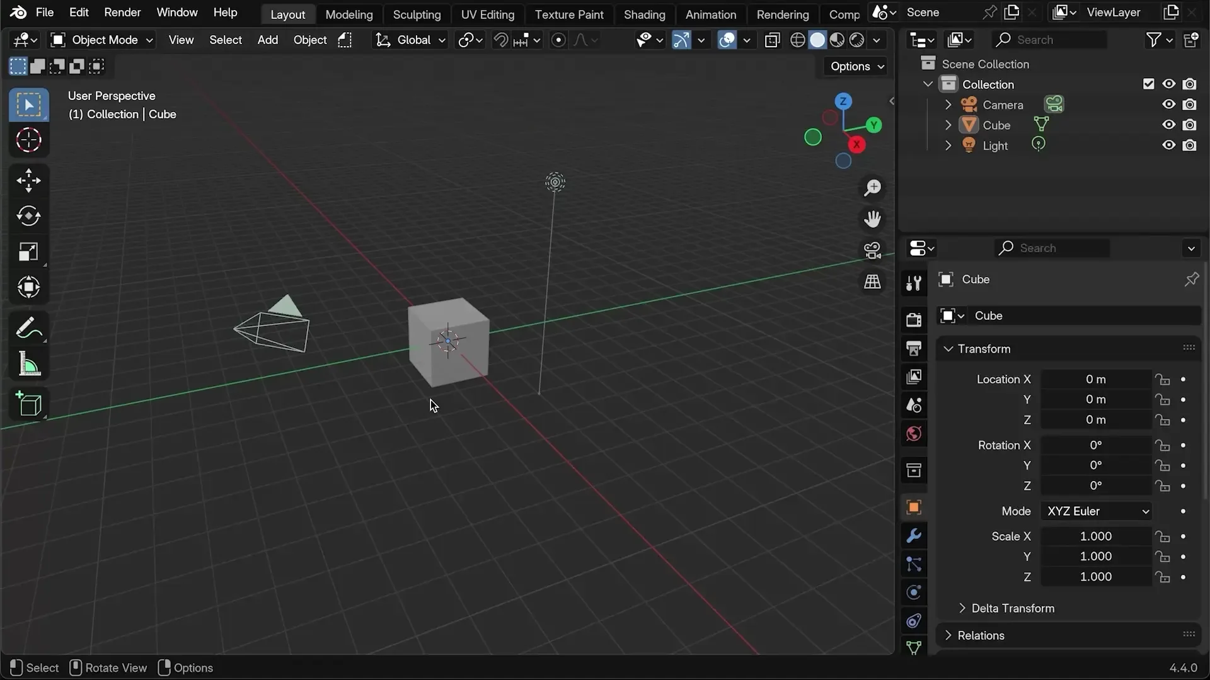Select the Rotate tool
The width and height of the screenshot is (1210, 680).
point(28,216)
